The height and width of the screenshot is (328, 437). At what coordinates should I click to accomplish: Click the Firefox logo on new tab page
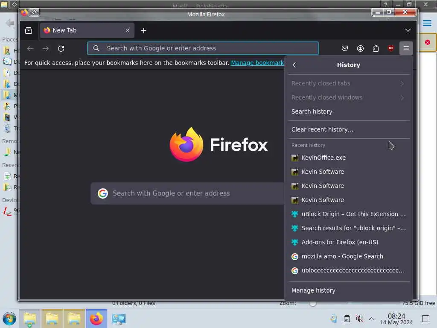click(x=186, y=144)
